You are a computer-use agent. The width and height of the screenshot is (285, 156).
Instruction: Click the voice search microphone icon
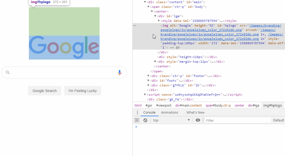(119, 73)
